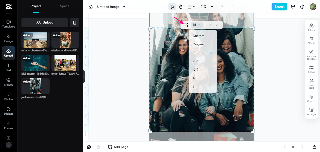Choose the 3:1 crop ratio

coord(203,87)
